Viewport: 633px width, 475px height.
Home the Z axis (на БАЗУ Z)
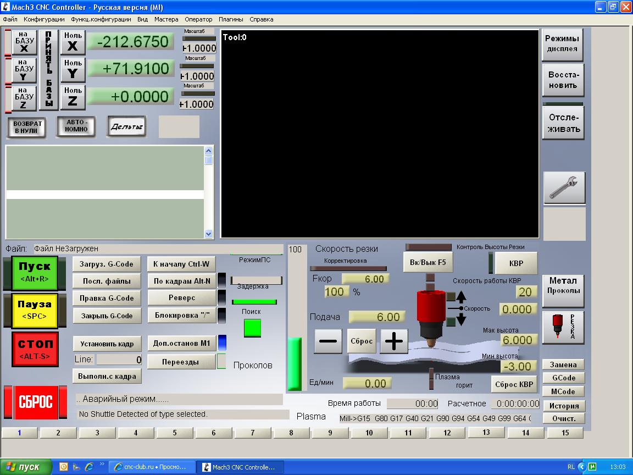[x=24, y=98]
